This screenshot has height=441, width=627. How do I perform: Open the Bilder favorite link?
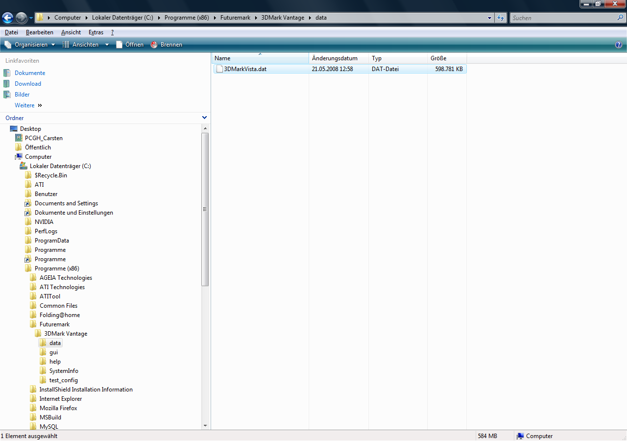coord(22,95)
